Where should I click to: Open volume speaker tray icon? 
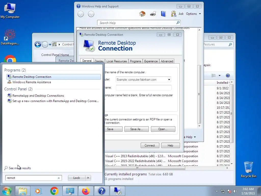[x=235, y=191]
